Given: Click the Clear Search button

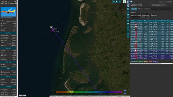Looking at the screenshot, I should coord(151,14).
